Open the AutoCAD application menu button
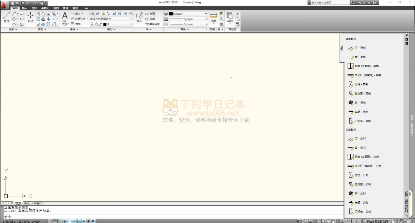The width and height of the screenshot is (415, 223). [4, 4]
